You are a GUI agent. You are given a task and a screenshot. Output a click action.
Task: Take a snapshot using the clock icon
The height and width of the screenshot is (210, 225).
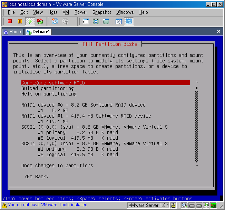click(x=55, y=21)
